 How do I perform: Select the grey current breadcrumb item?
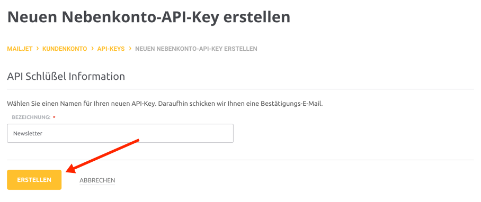(197, 49)
